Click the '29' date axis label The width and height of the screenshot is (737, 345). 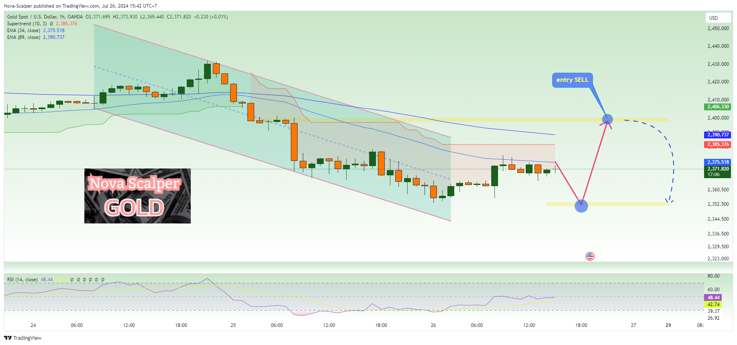(668, 325)
